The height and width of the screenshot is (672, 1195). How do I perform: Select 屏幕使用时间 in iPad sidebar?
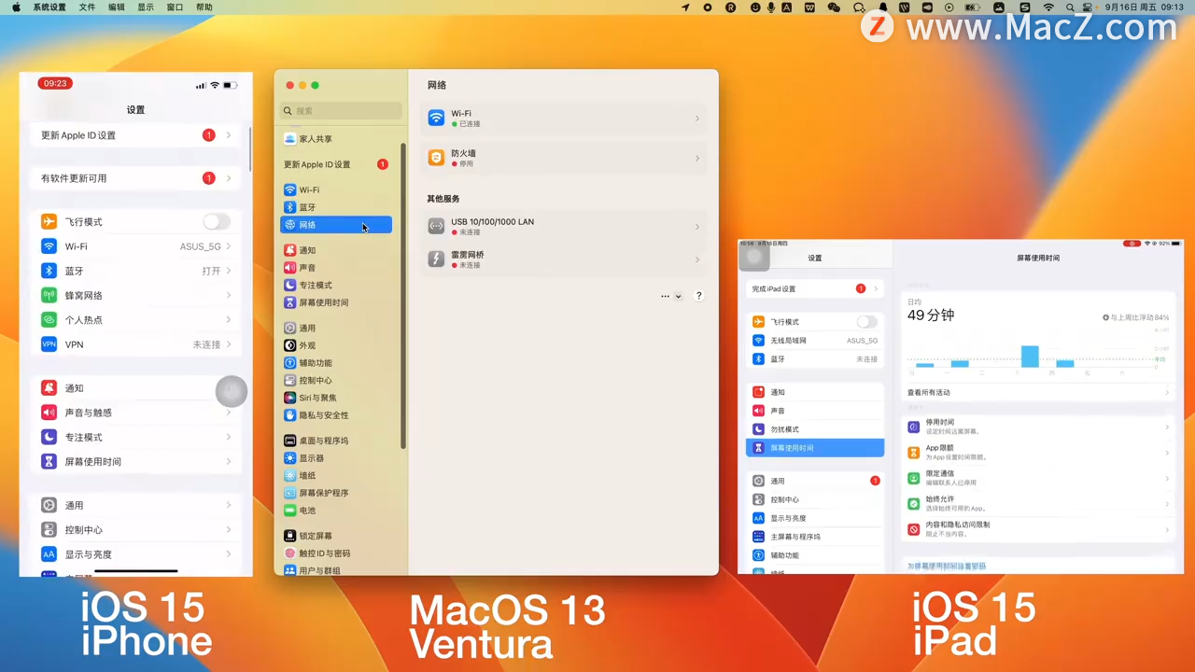[815, 448]
